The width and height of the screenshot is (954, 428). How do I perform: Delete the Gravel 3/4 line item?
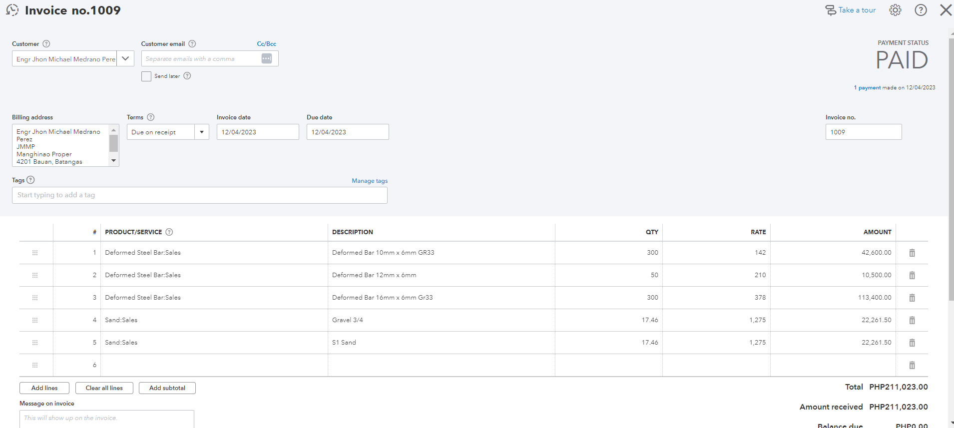[912, 320]
